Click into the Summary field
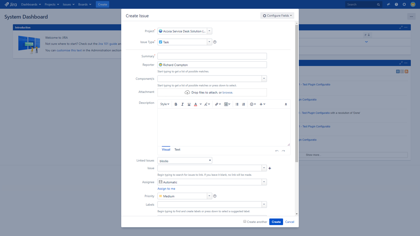Viewport: 420px width, 236px height. pyautogui.click(x=212, y=56)
